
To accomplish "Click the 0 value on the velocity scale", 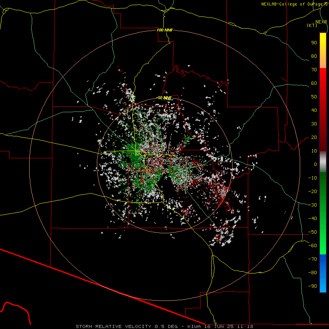I will pos(315,164).
